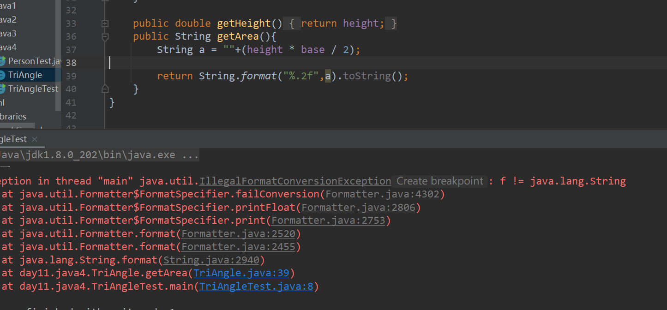The height and width of the screenshot is (310, 667).
Task: Open TriAngle.java:39 stack trace link
Action: click(241, 273)
